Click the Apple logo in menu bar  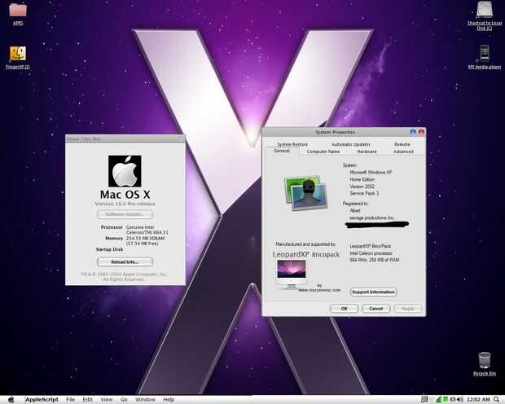tap(11, 399)
